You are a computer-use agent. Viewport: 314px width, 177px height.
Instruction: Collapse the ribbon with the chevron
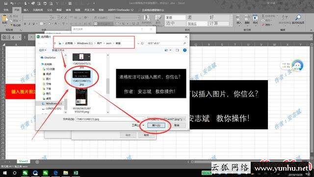[311, 30]
